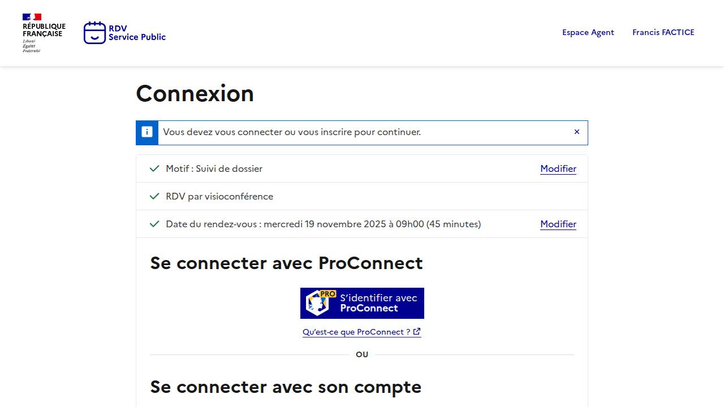Click the checkmark beside Date du rendez-vous
The width and height of the screenshot is (724, 407).
tap(154, 224)
